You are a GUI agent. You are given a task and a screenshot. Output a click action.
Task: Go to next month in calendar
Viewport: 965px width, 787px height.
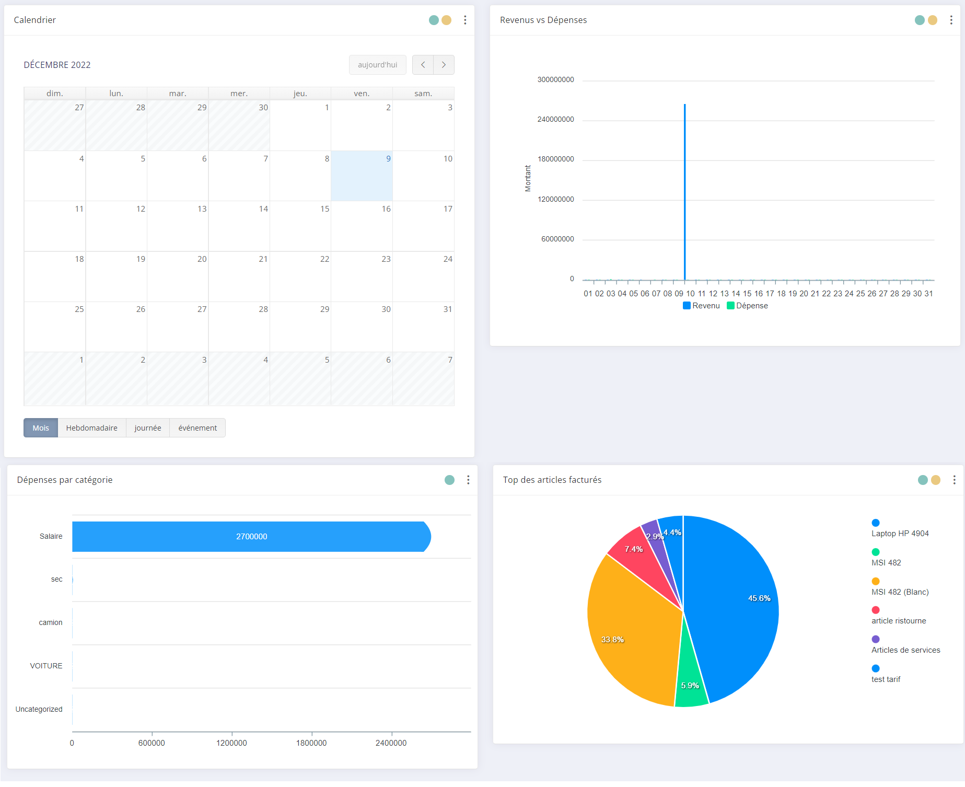click(444, 65)
